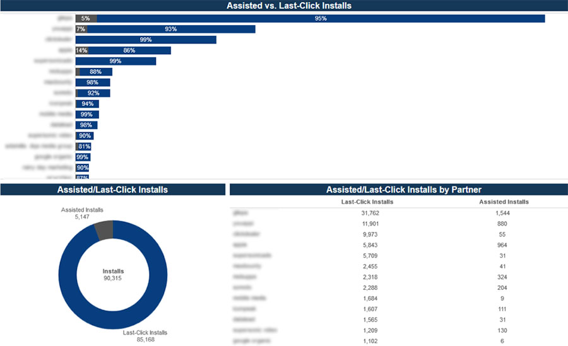Click the 95% last-click bar segment

(x=321, y=19)
